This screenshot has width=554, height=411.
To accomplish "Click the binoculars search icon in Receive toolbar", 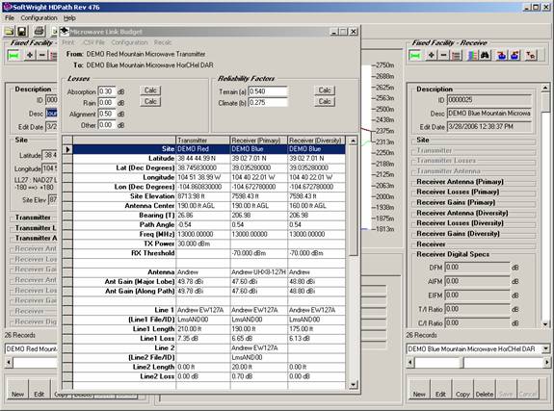I will [485, 55].
